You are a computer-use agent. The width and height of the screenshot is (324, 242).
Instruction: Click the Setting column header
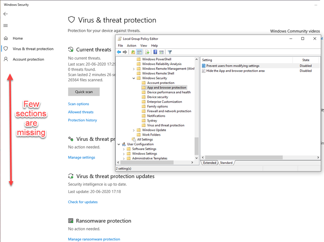tap(246, 60)
